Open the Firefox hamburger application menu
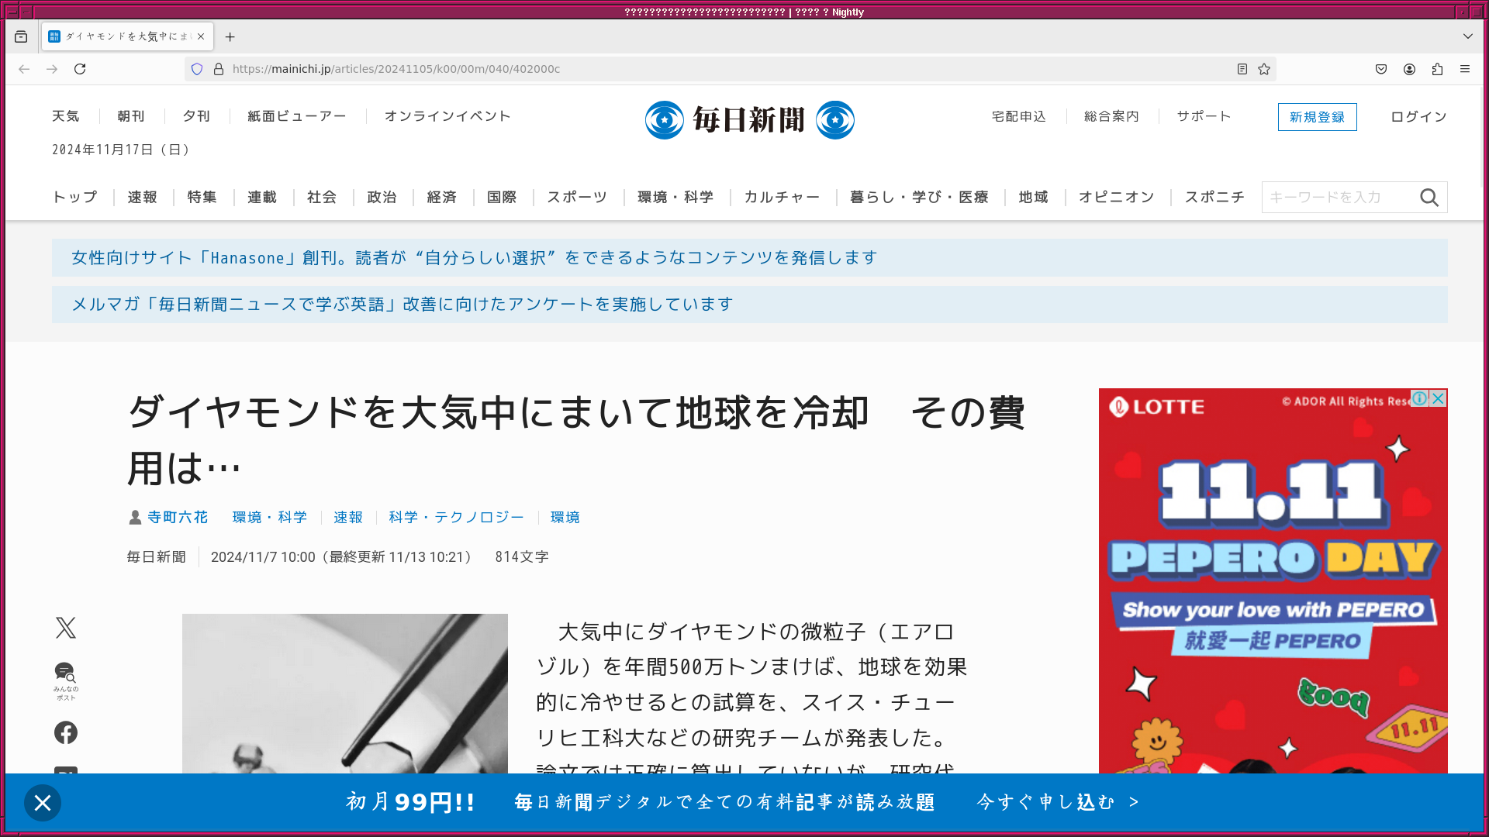This screenshot has height=837, width=1489. click(x=1465, y=69)
